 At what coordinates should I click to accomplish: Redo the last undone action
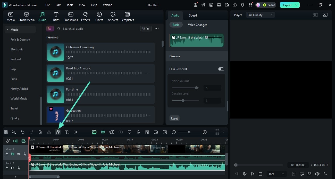click(31, 132)
